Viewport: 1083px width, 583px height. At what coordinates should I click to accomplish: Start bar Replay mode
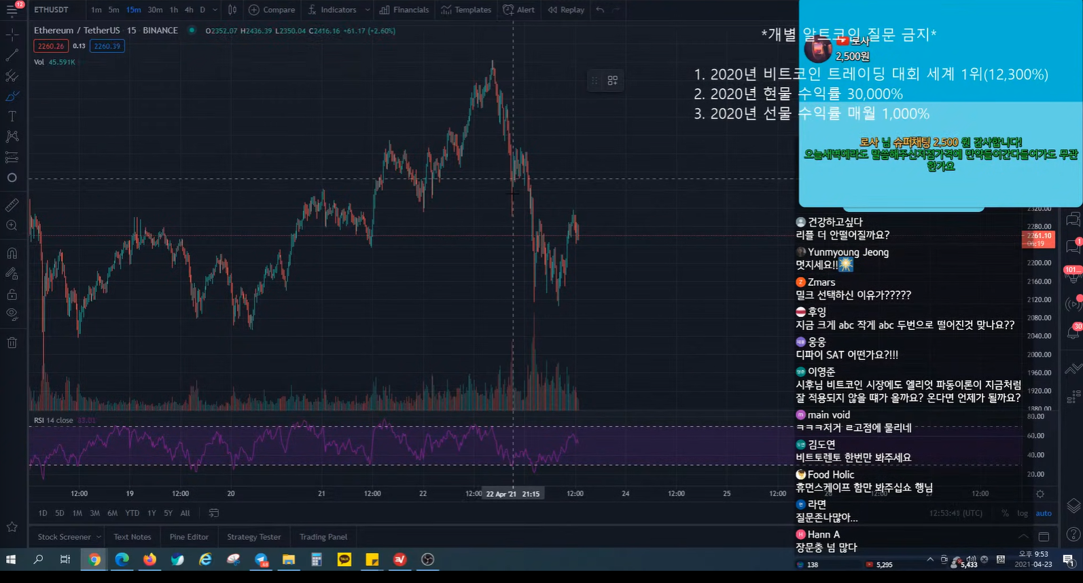pyautogui.click(x=566, y=10)
